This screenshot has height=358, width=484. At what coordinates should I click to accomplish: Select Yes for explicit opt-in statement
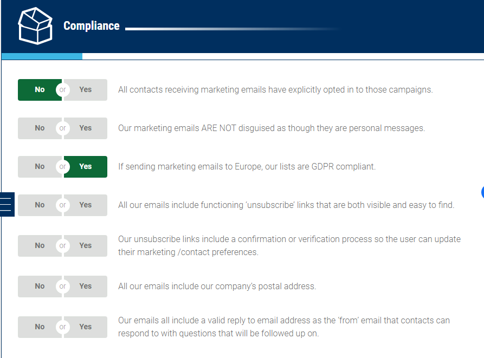coord(86,90)
